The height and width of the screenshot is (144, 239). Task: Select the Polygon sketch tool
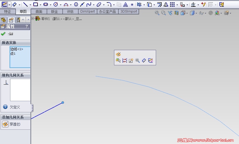tap(76, 4)
